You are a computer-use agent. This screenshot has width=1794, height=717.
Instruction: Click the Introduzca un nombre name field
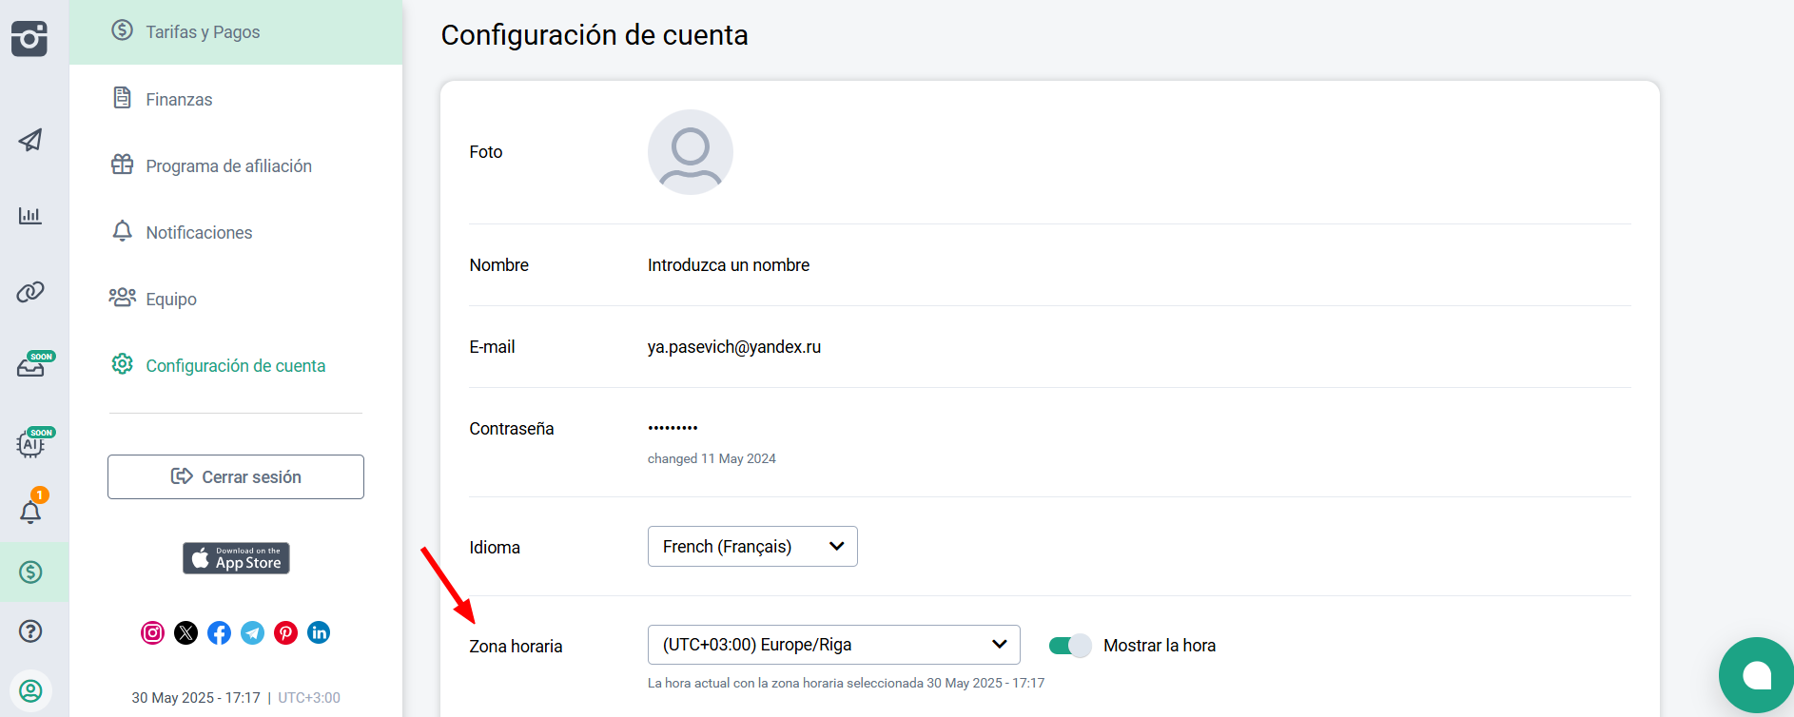point(729,265)
